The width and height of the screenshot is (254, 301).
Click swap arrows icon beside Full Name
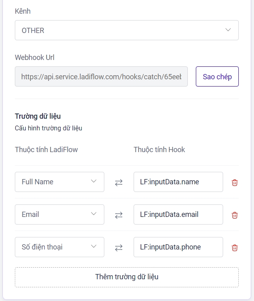pyautogui.click(x=119, y=182)
